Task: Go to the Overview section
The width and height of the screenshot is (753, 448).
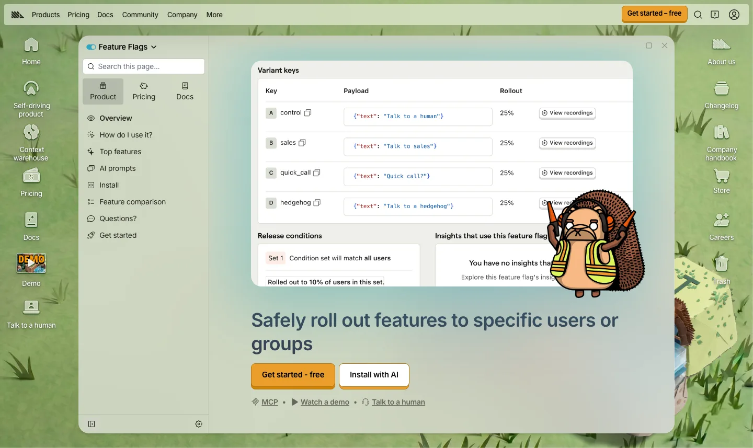Action: point(144,118)
